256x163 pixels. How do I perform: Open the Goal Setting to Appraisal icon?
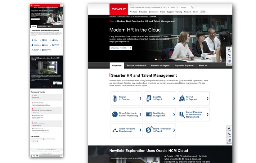tap(149, 114)
